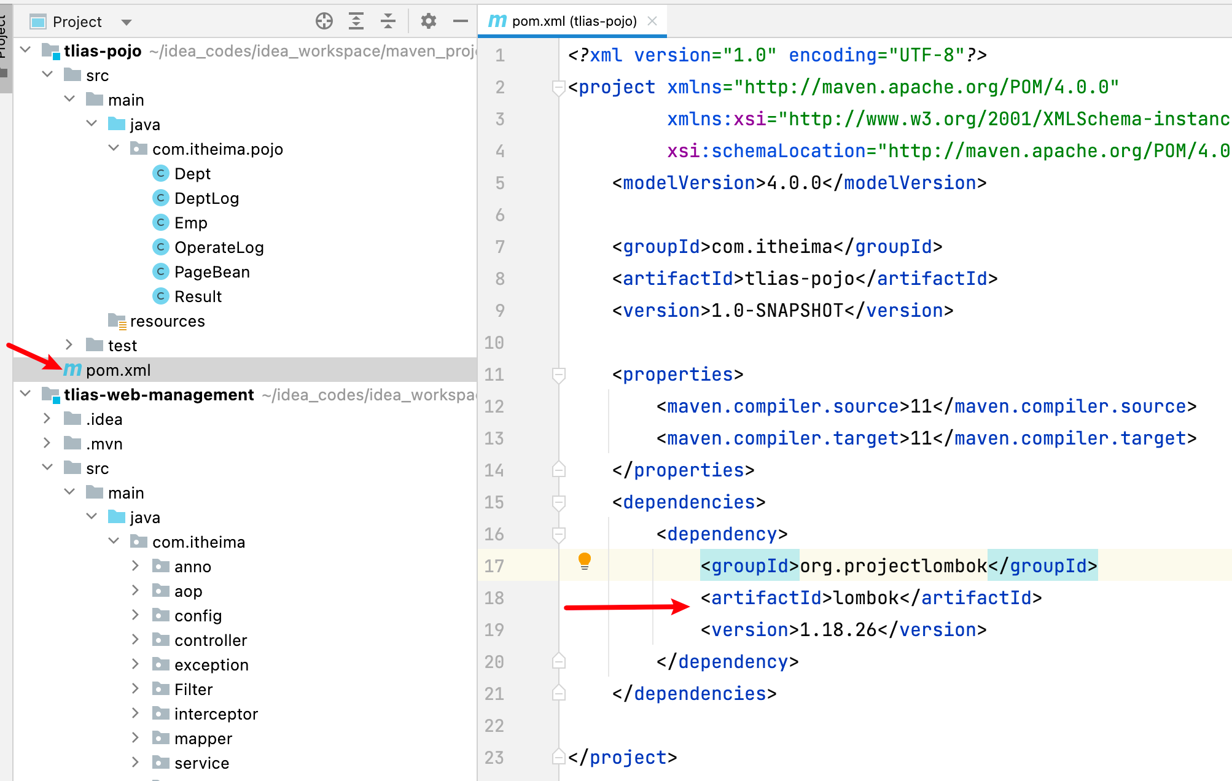Expand the test folder
1232x781 pixels.
pos(69,345)
